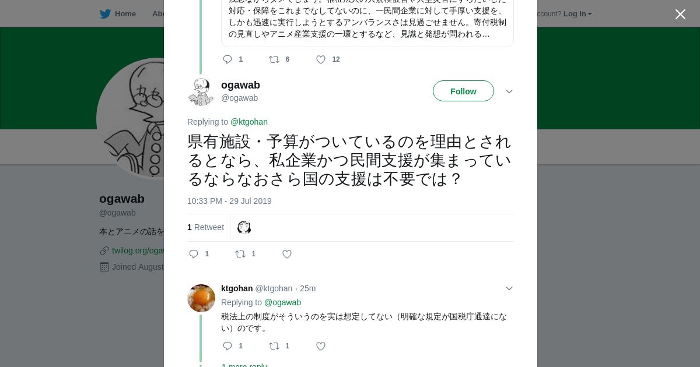Reply to ktgohan's reply tweet
Screen dimensions: 700x367
tap(228, 346)
